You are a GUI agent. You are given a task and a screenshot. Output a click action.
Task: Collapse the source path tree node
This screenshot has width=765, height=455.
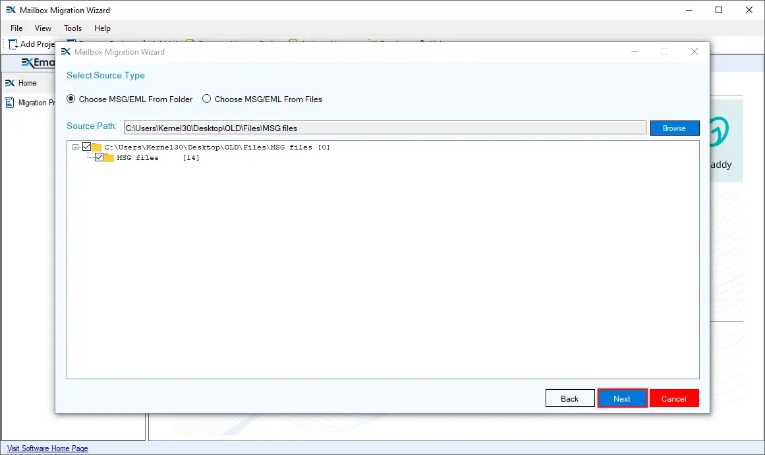(x=76, y=147)
